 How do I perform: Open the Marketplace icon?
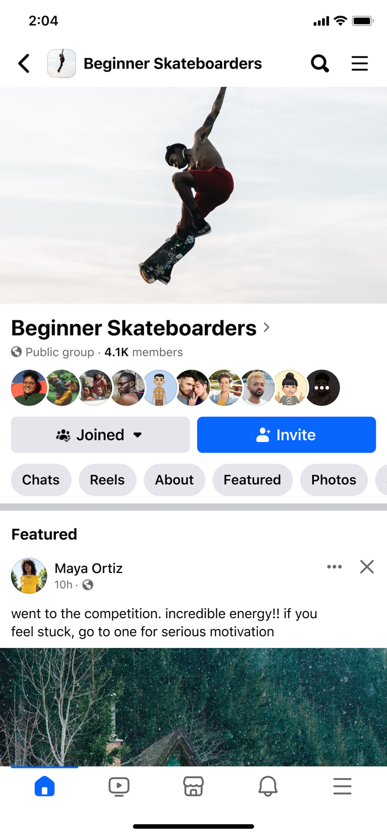click(193, 786)
